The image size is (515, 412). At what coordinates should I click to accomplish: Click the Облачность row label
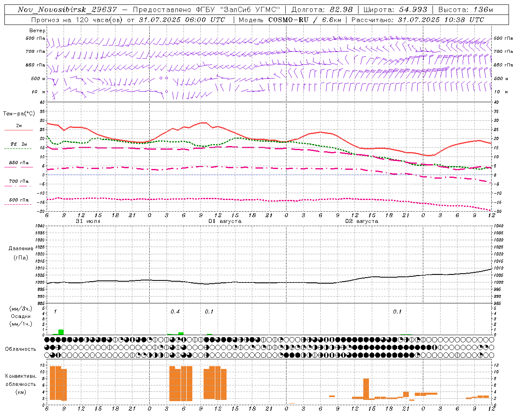click(x=21, y=349)
